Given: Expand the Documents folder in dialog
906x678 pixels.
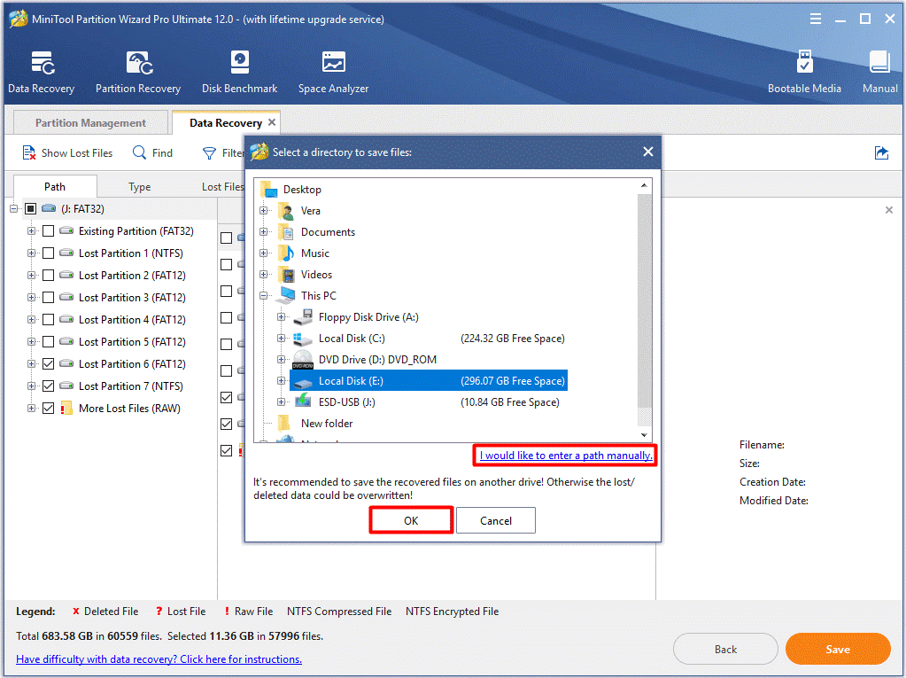Looking at the screenshot, I should click(264, 232).
